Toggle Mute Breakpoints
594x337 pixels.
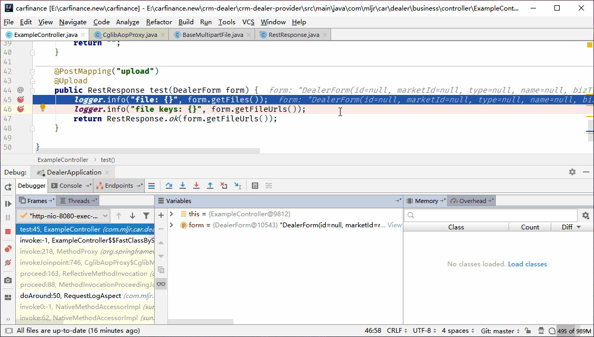[8, 263]
